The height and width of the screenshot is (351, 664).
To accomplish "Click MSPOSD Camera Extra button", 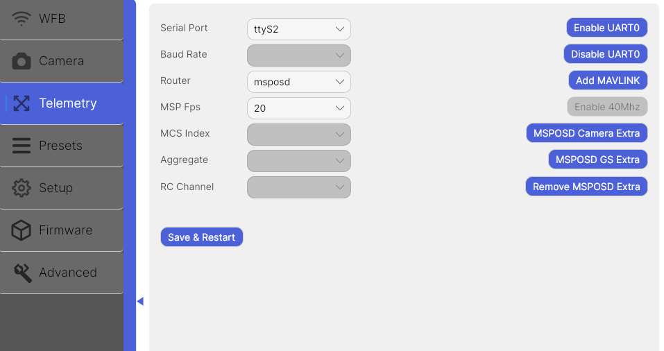I will 586,133.
